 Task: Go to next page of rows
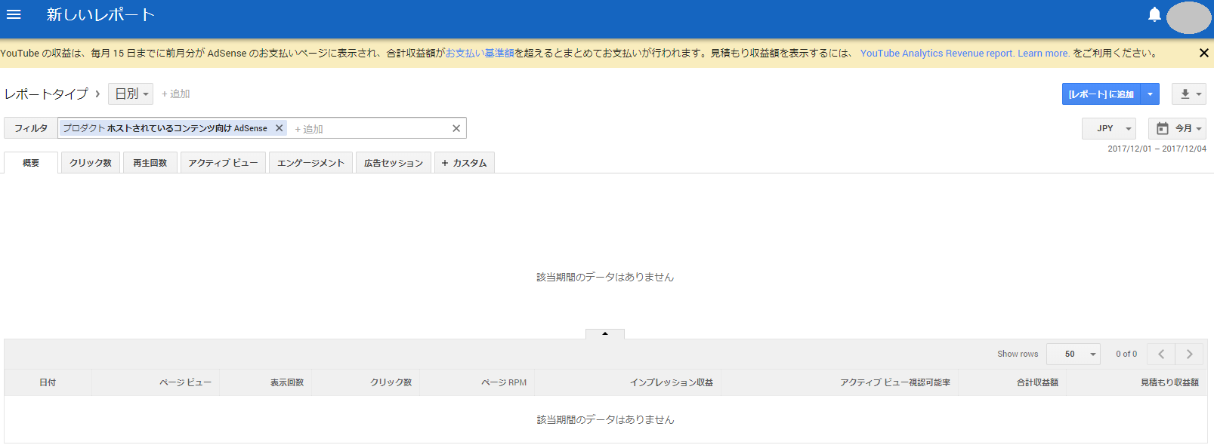pyautogui.click(x=1190, y=354)
